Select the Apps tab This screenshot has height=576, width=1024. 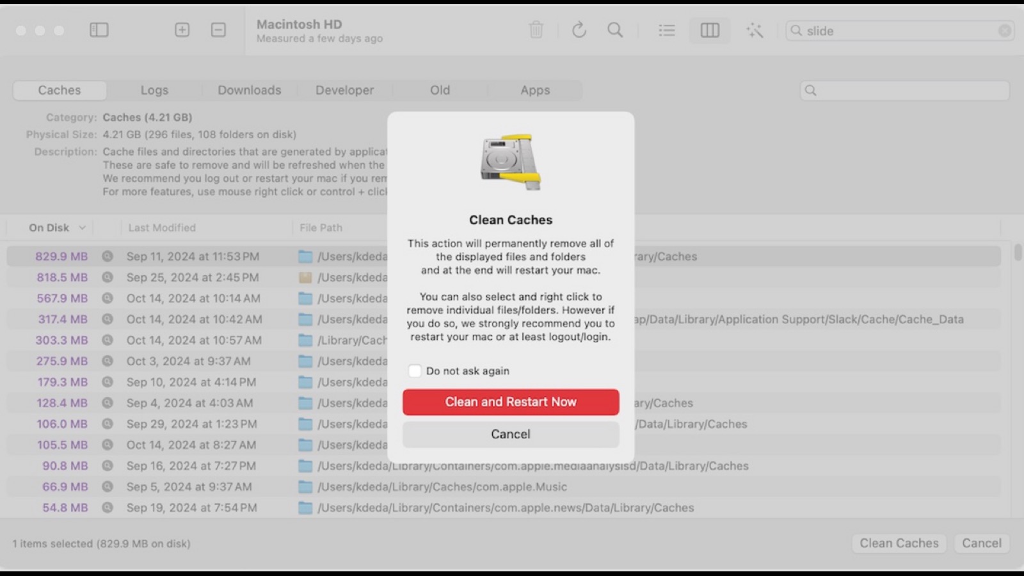[535, 90]
